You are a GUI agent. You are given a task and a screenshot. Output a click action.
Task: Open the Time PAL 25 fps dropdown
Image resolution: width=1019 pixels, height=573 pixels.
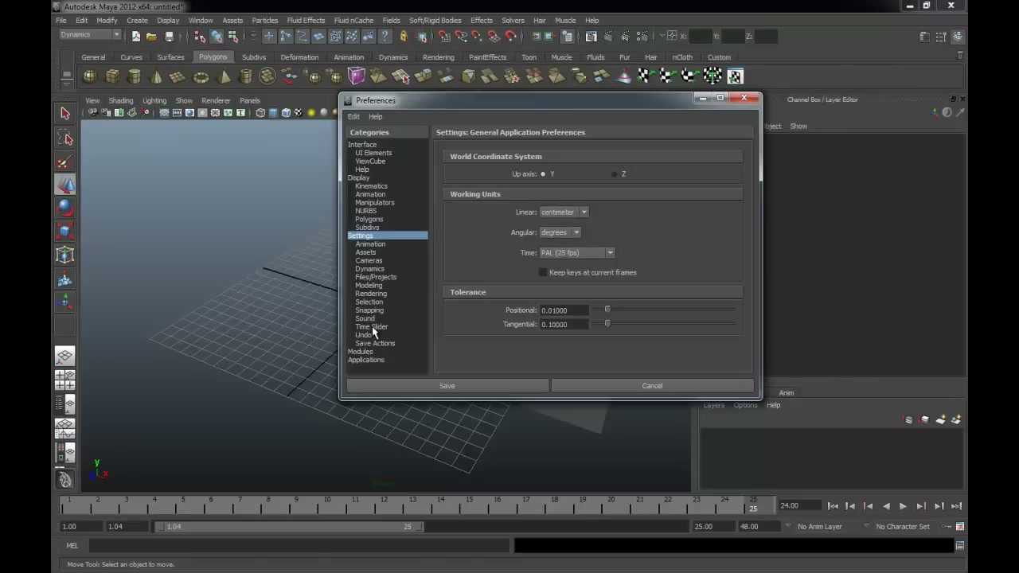tap(577, 253)
